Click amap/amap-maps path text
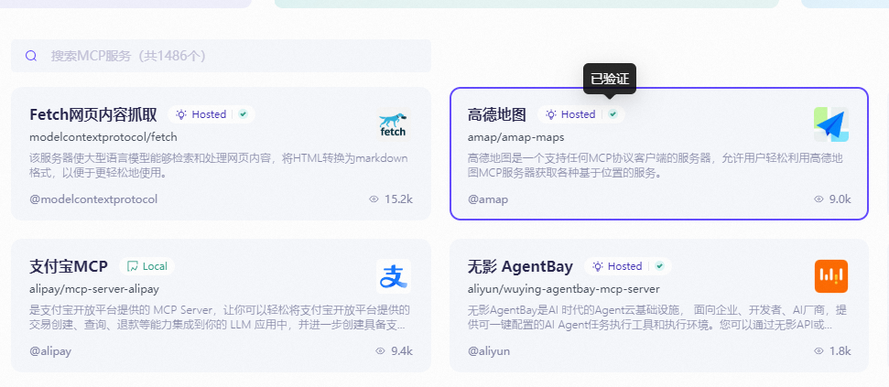Image resolution: width=889 pixels, height=387 pixels. (516, 137)
